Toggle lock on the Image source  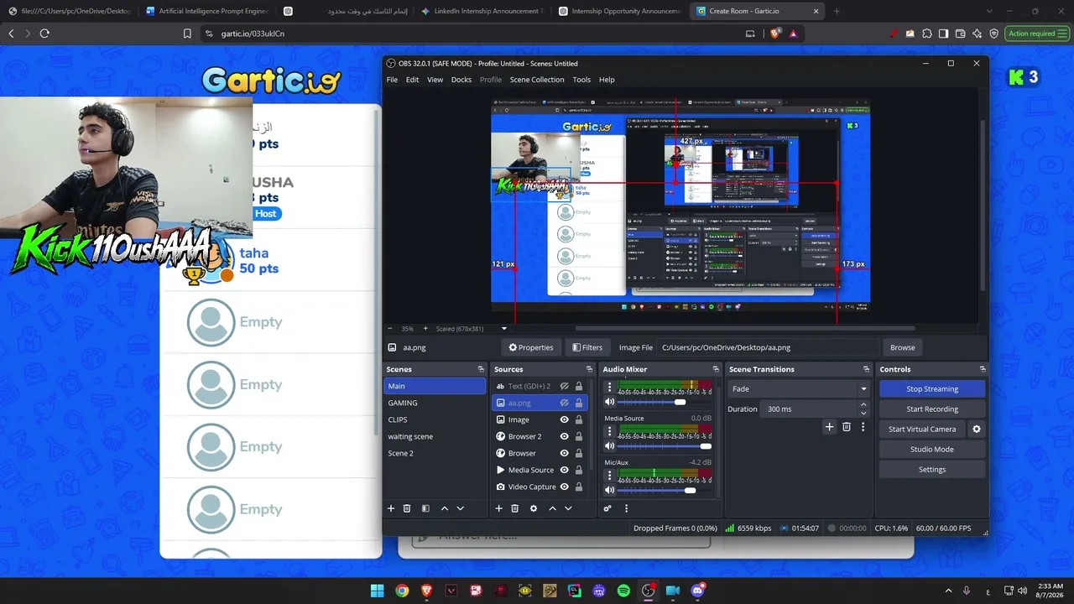click(579, 419)
